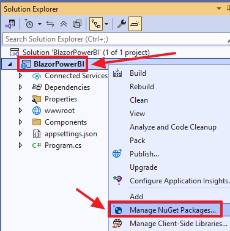Click the Search Solution Explorer field
230x231 pixels.
click(116, 39)
